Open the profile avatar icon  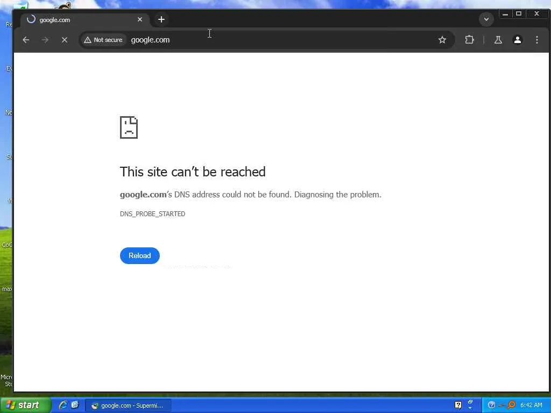517,40
